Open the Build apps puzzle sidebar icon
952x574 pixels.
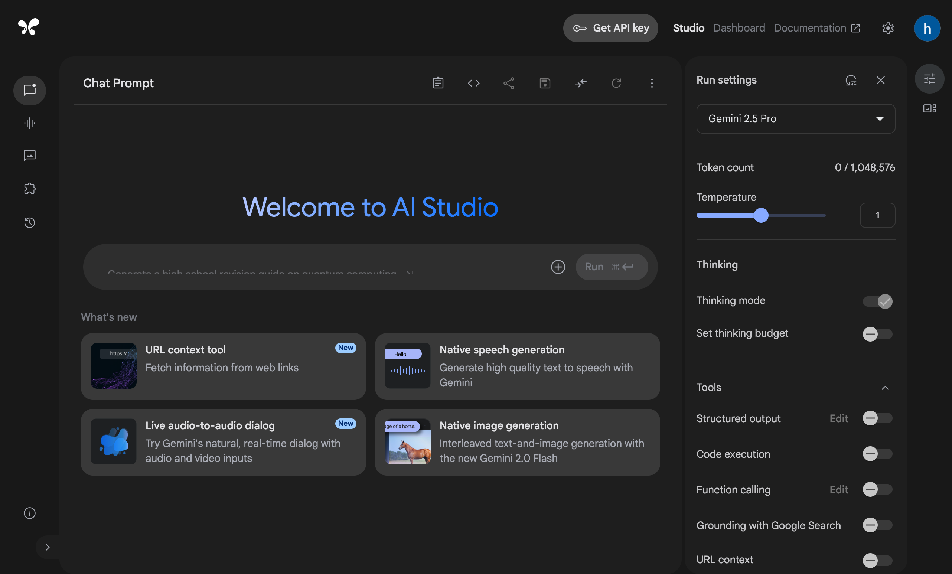(x=30, y=189)
